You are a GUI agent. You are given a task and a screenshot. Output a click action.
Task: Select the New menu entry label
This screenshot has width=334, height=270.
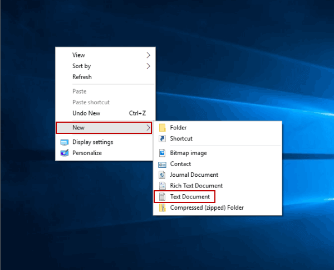78,128
